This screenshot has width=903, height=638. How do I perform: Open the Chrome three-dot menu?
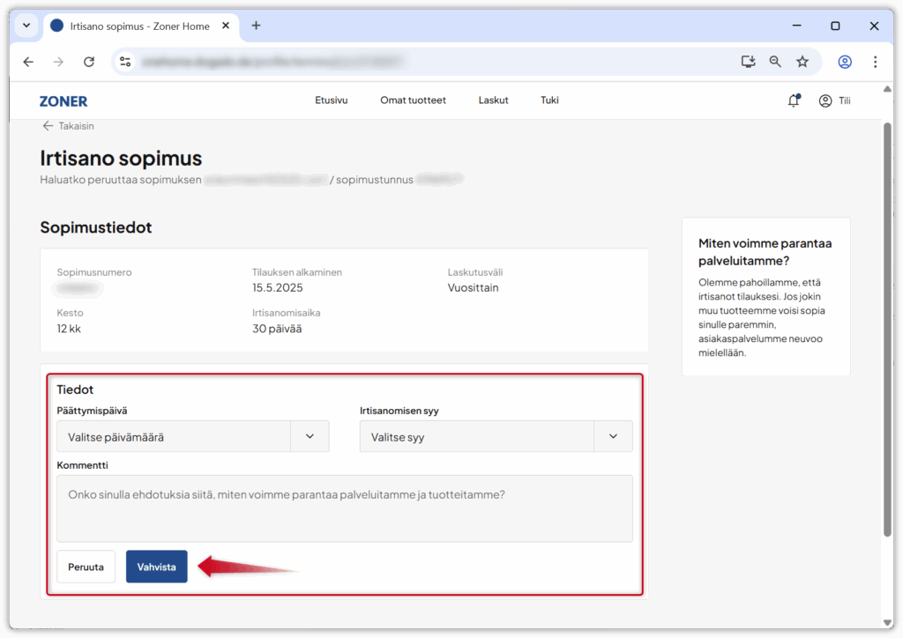tap(875, 62)
